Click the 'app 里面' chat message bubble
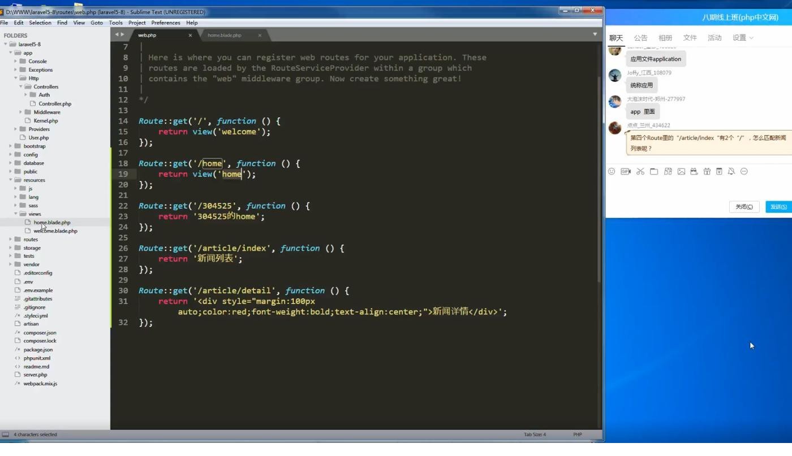 (643, 112)
